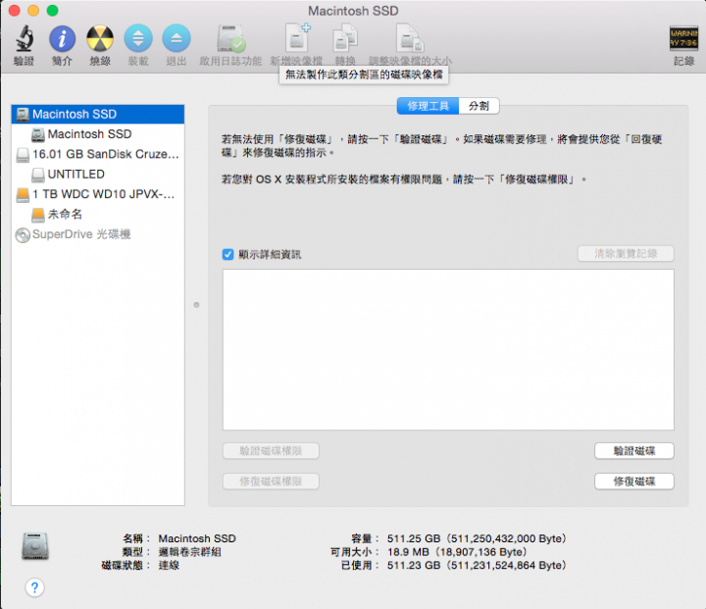
Task: Click the 修復磁碟 (Repair Disk) button
Action: pos(633,482)
